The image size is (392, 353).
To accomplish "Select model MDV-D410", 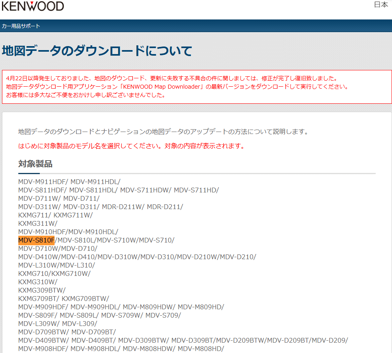I will pos(78,257).
